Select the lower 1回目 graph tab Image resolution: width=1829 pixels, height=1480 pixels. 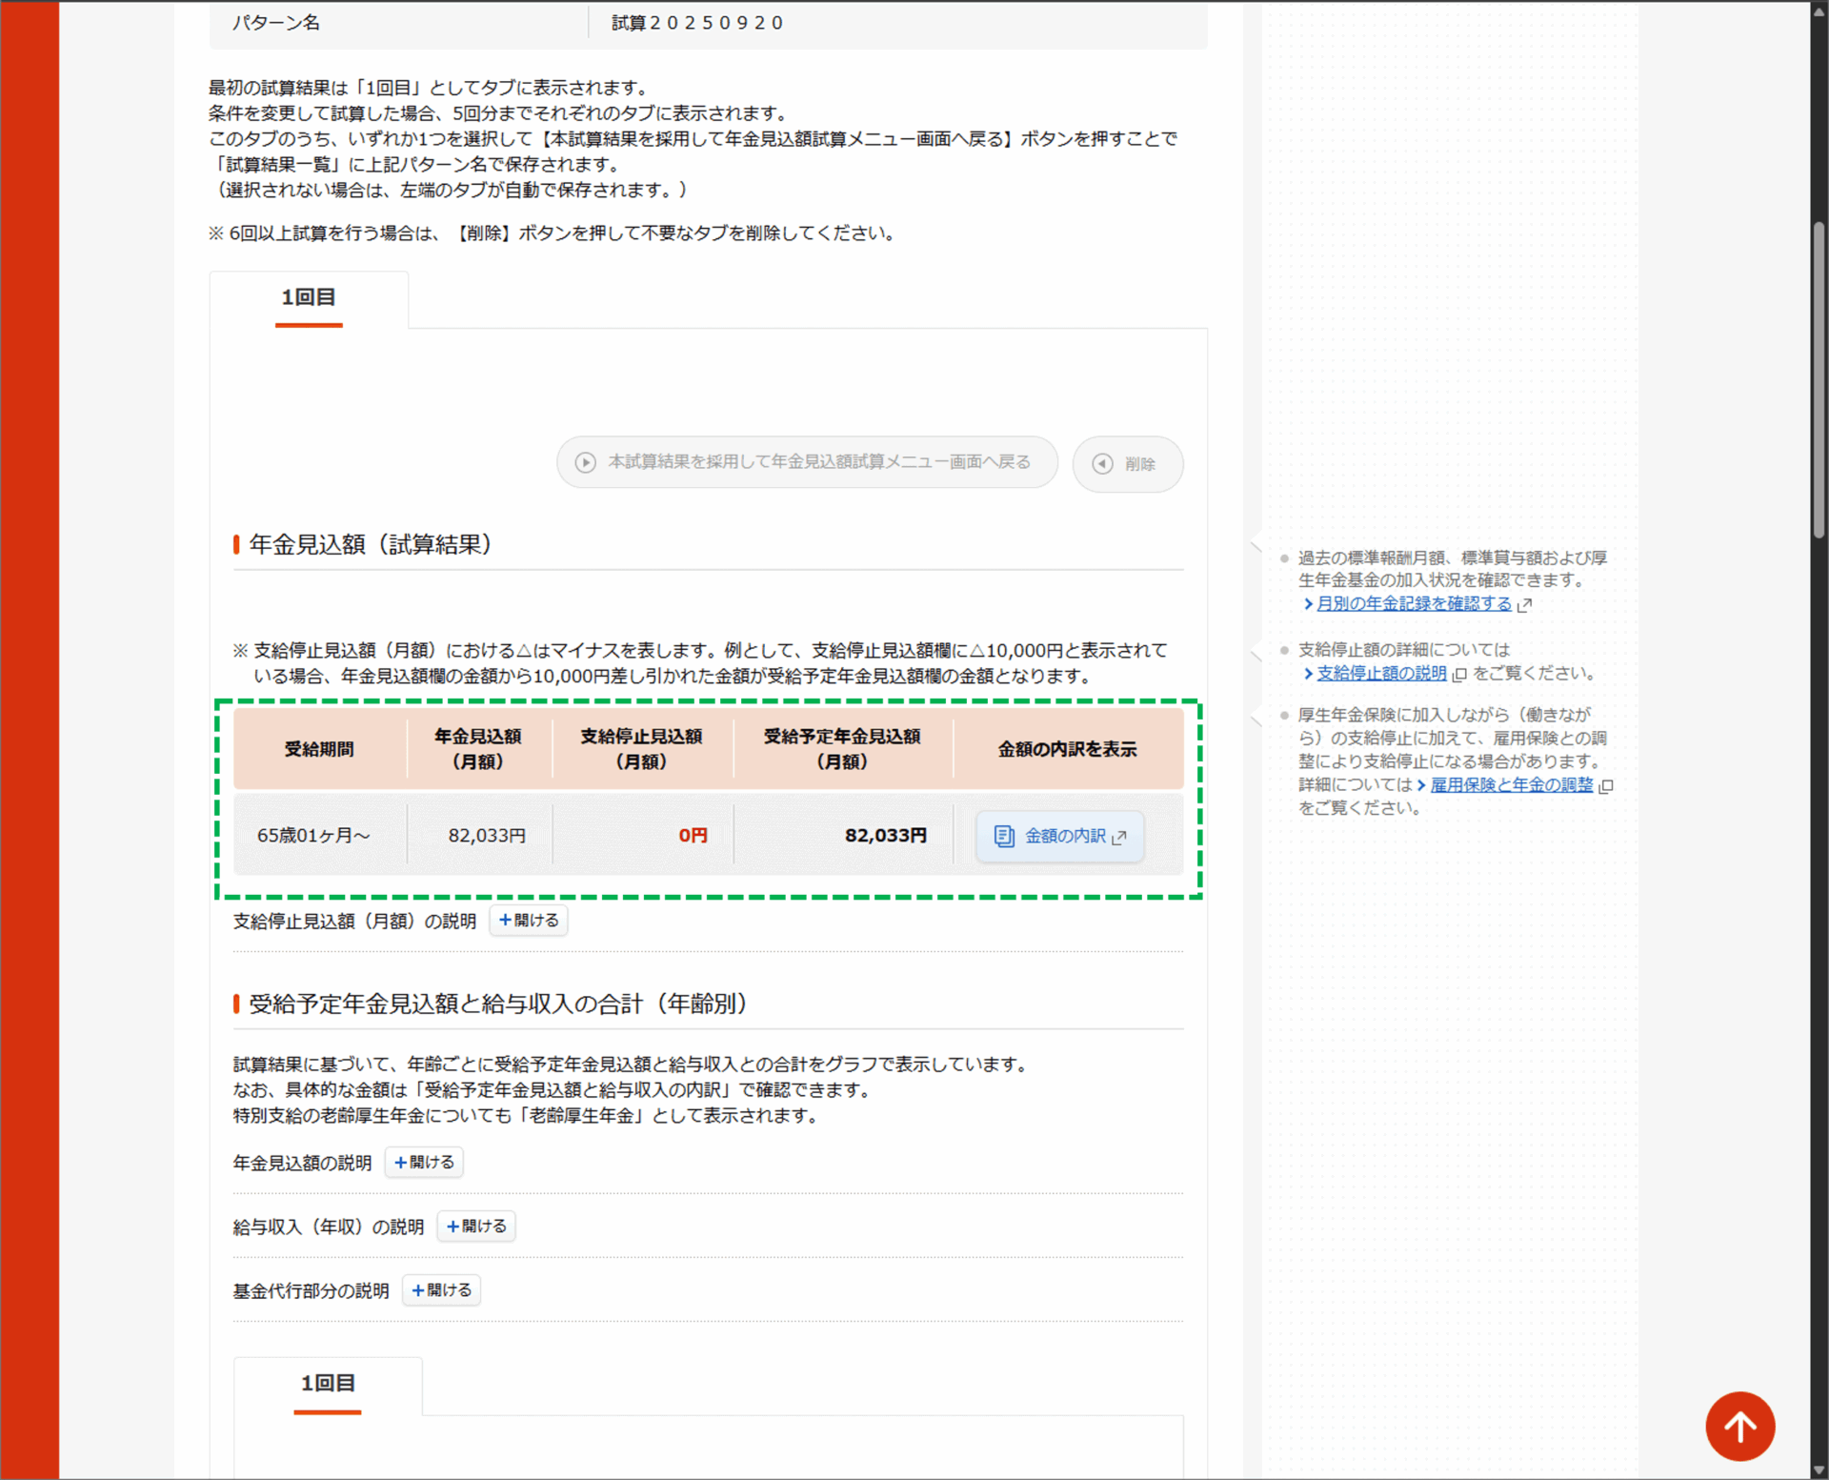pos(328,1384)
